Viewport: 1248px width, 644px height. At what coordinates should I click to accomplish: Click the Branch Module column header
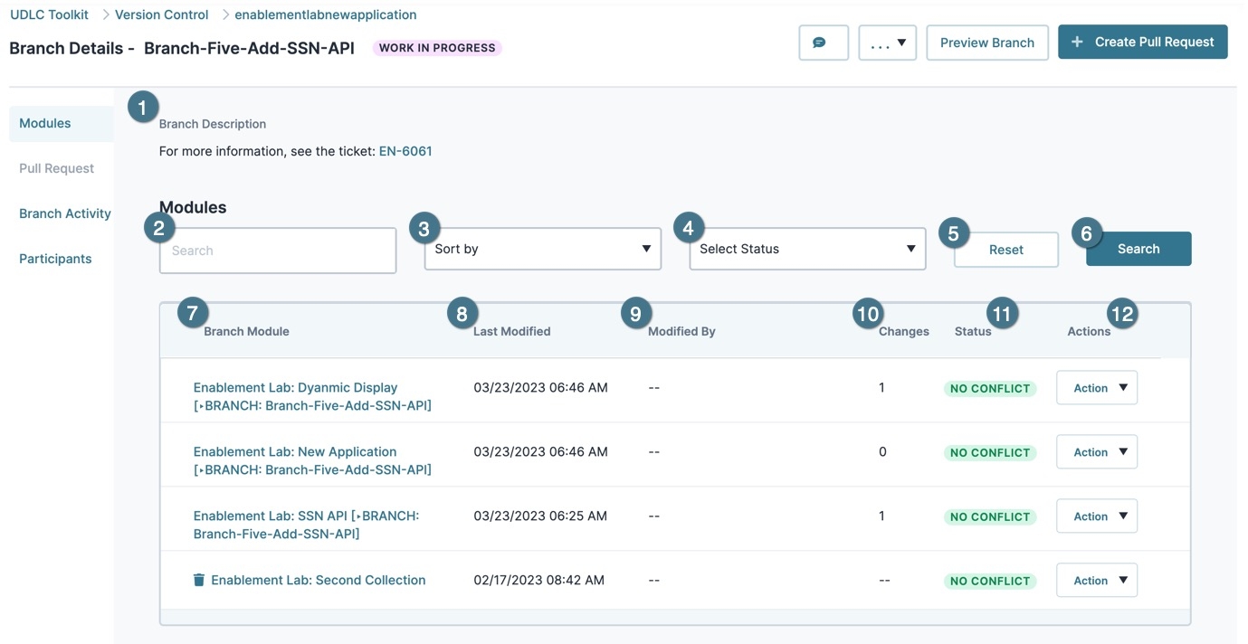point(246,331)
